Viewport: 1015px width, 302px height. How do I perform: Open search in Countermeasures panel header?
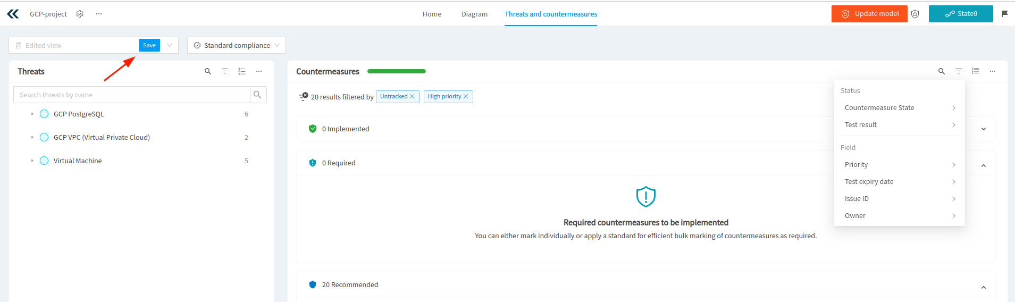(942, 71)
